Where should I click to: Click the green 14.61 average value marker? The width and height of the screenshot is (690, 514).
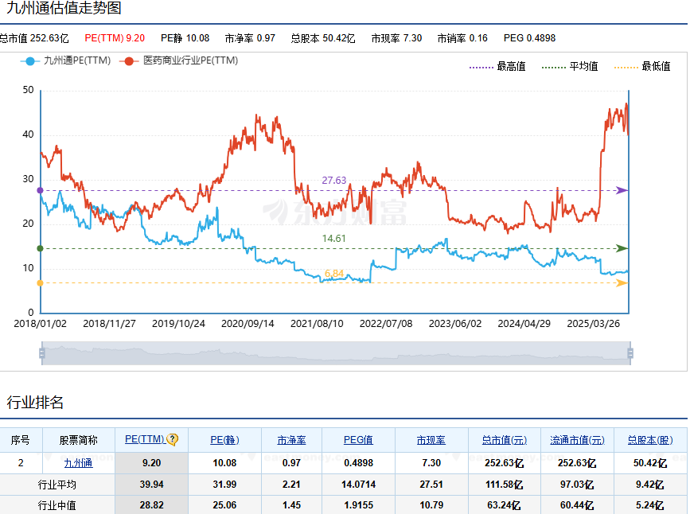[x=40, y=248]
